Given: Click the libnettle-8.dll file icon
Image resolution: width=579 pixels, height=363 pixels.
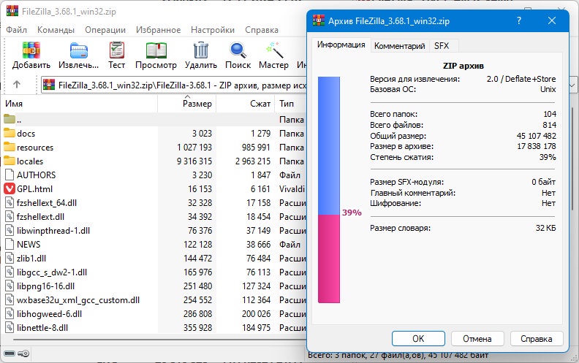Looking at the screenshot, I should pyautogui.click(x=10, y=327).
